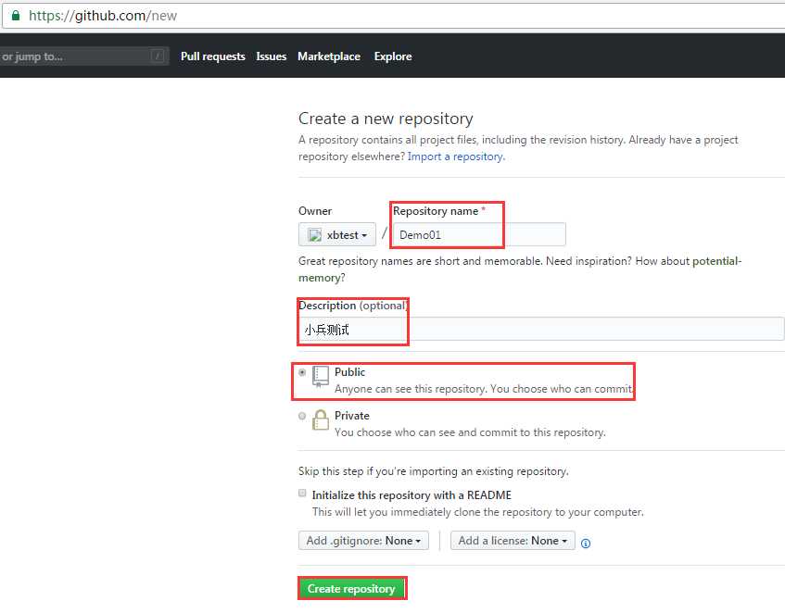785x613 pixels.
Task: Click the Create repository button
Action: pyautogui.click(x=351, y=589)
